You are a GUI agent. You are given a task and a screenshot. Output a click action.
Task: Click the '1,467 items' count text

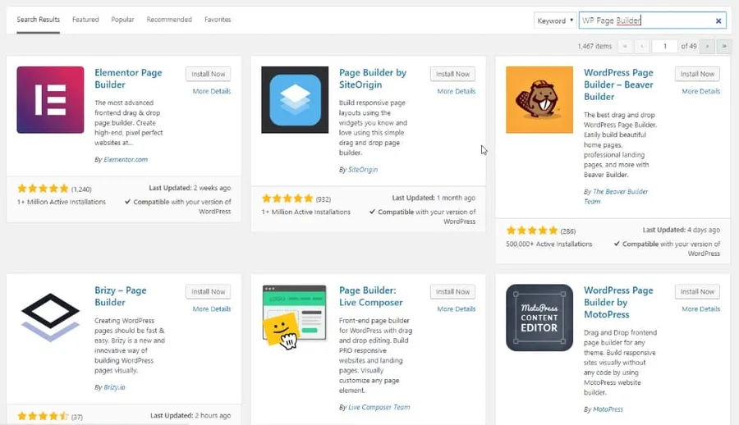click(x=594, y=46)
